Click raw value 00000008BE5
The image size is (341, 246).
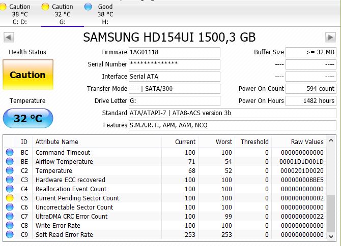click(302, 180)
